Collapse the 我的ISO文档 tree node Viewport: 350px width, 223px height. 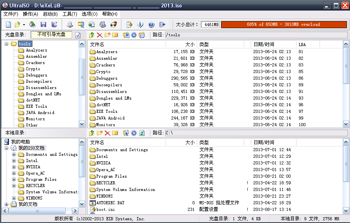pyautogui.click(x=7, y=148)
